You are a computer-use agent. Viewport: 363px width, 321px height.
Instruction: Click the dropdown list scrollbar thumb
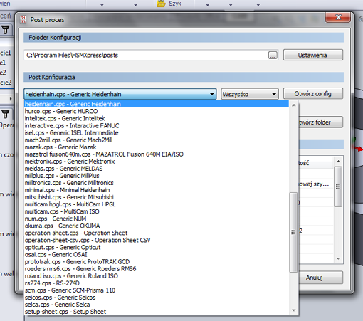coord(294,232)
